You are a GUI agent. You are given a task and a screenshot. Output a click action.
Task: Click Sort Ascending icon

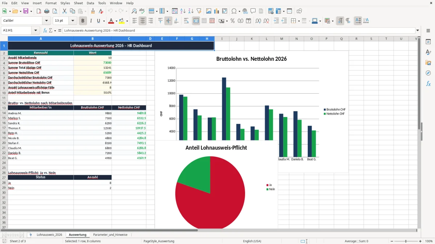click(183, 11)
